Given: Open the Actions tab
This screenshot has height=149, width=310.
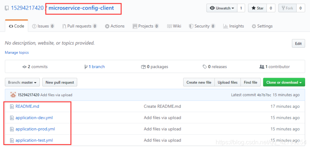Looking at the screenshot, I should coord(115,26).
